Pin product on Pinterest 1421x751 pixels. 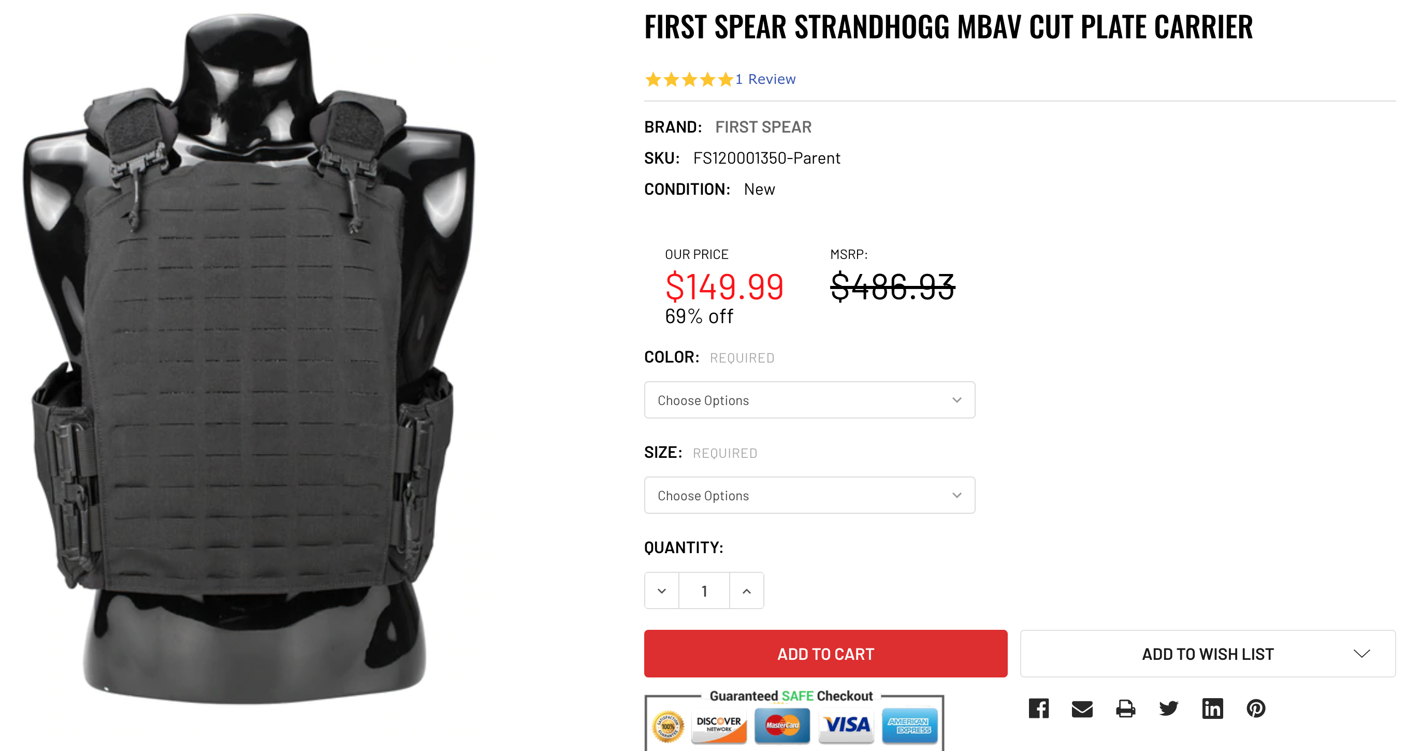(1255, 708)
